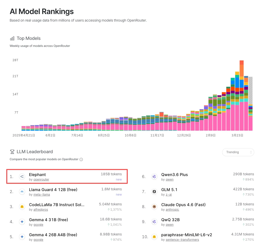Click the paraphrase-MiniLM-L6-v2 model icon
Viewport: 263px width, 249px height.
coord(154,237)
